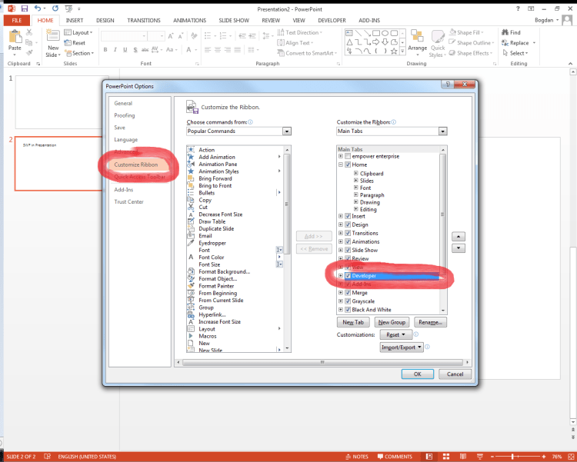Uncheck the Design tab checkbox
The image size is (577, 462).
[348, 224]
